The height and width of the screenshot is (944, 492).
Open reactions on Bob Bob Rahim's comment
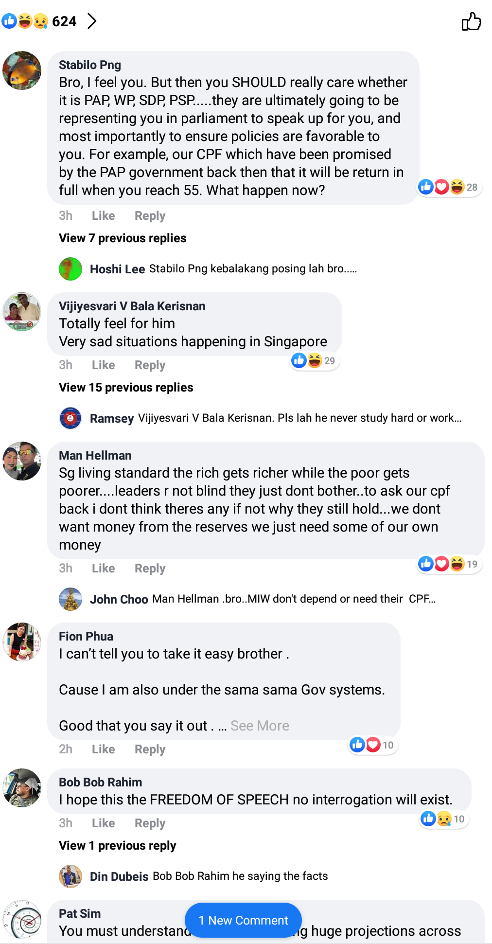[x=443, y=819]
